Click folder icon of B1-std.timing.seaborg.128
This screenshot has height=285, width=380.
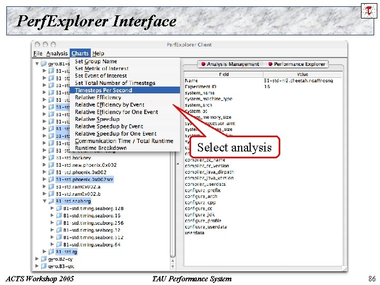(59, 208)
